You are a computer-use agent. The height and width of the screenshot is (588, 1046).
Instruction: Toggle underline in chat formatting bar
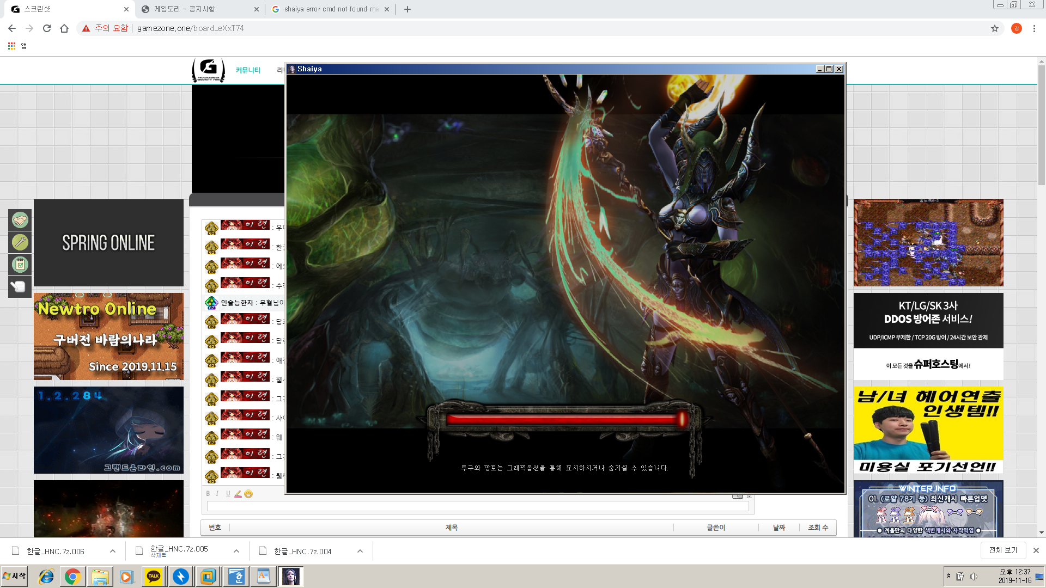coord(228,494)
